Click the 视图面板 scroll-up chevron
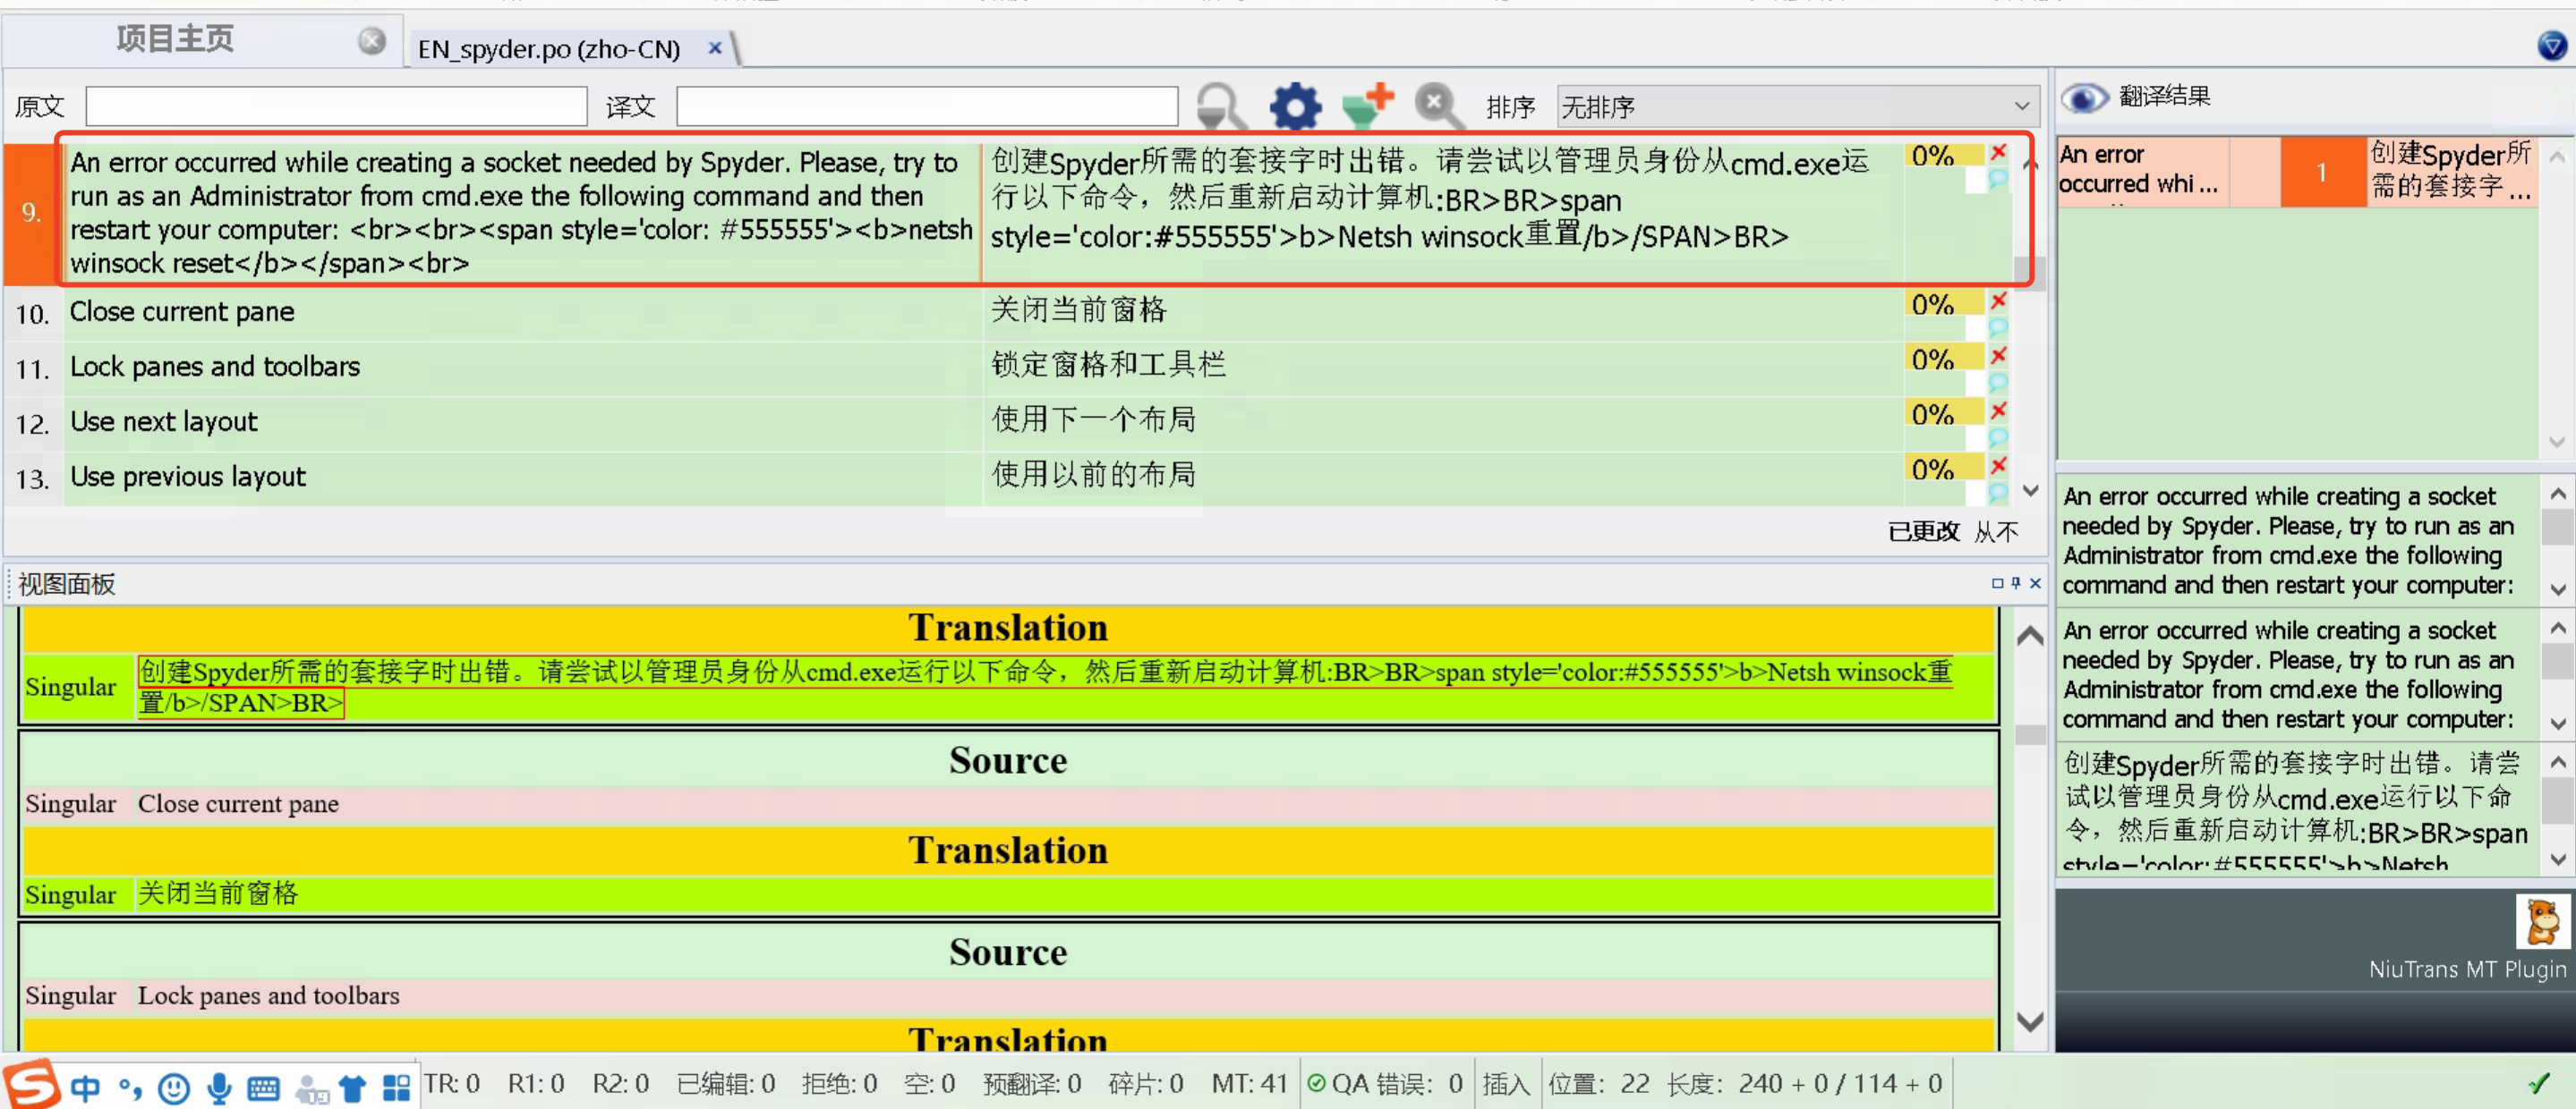Viewport: 2576px width, 1109px height. point(2030,635)
